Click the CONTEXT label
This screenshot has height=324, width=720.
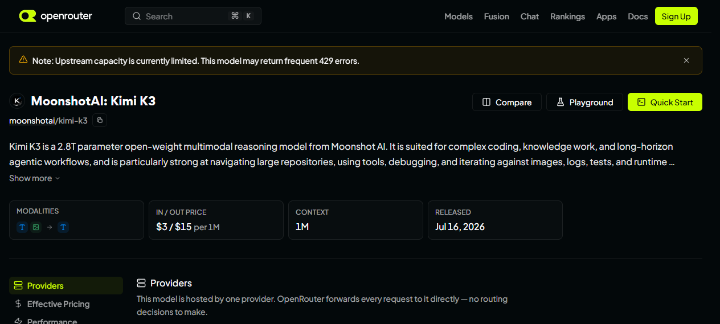point(312,212)
